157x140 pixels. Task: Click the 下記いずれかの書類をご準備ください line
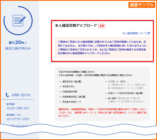76,72
